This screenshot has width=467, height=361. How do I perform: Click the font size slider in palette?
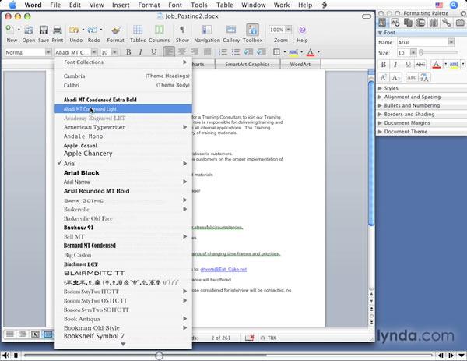435,52
